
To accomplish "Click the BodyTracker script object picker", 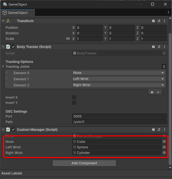I will (164, 53).
